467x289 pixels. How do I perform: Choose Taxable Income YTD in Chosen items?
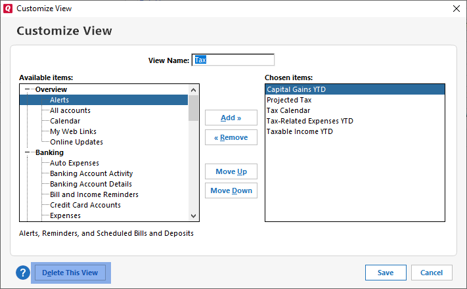(300, 131)
